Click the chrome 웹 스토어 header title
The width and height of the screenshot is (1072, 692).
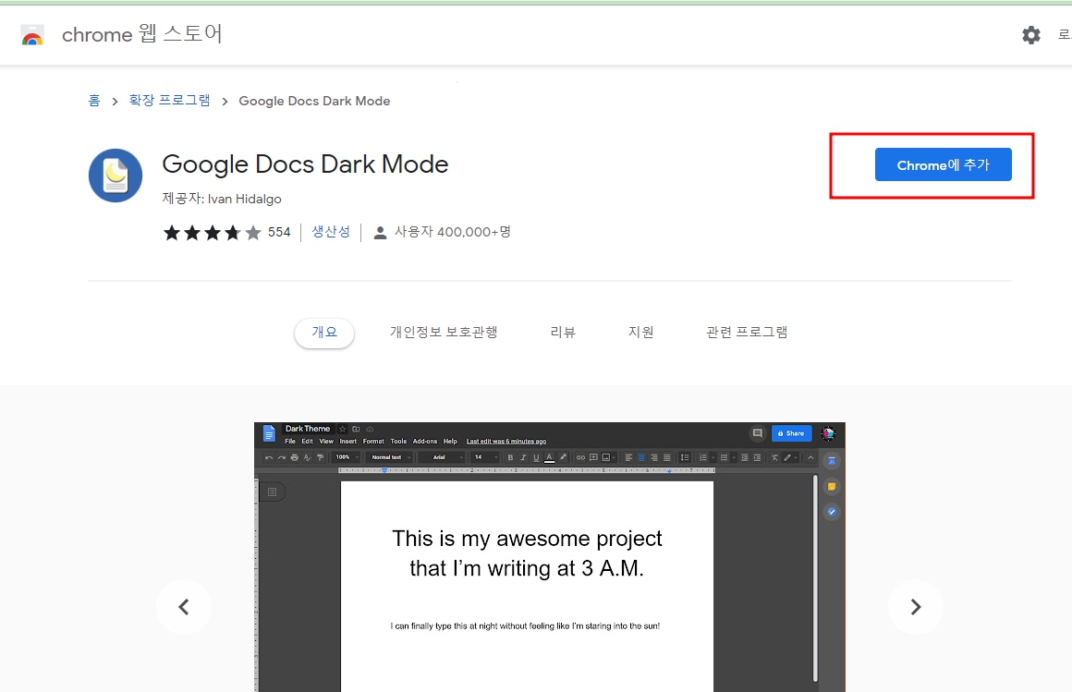click(142, 34)
